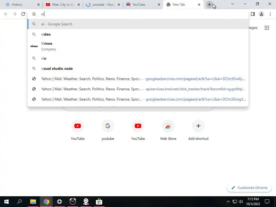The width and height of the screenshot is (276, 207).
Task: Choose the 'viu' suggestion
Action: (138, 58)
